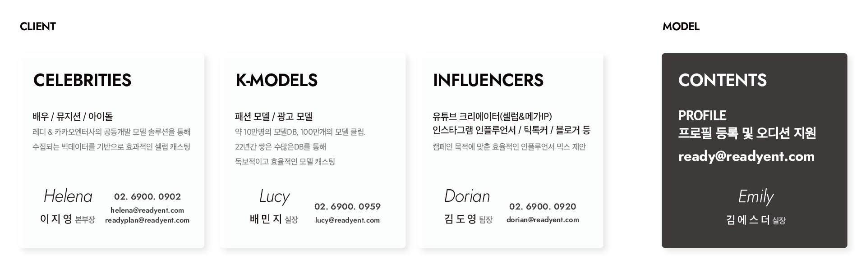Click phone number 02. 6900. 0920
The image size is (866, 278).
[543, 206]
